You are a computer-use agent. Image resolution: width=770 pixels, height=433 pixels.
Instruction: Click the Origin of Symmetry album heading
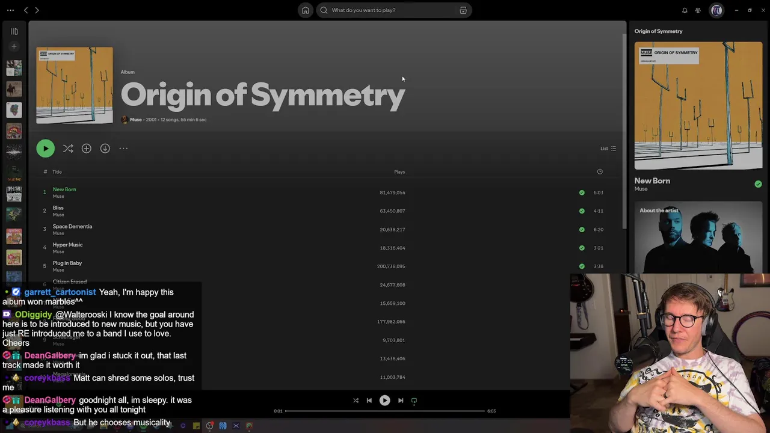point(263,95)
